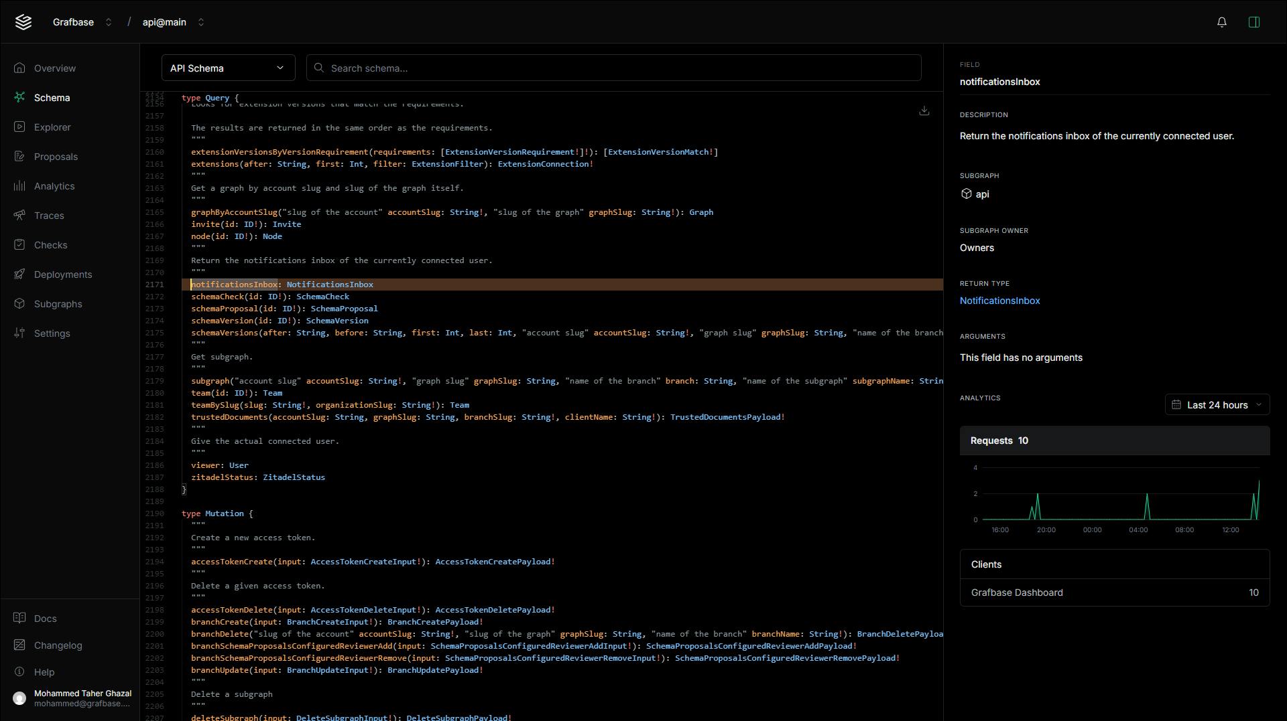Click the Grafbase logo icon

pyautogui.click(x=23, y=22)
